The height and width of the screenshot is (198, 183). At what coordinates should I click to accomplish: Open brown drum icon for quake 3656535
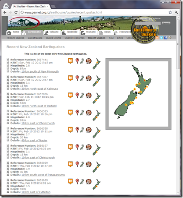pos(89,113)
